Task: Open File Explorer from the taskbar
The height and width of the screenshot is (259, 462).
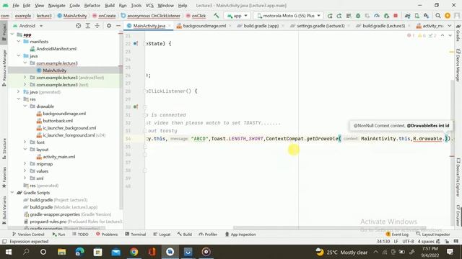Action: click(61, 252)
